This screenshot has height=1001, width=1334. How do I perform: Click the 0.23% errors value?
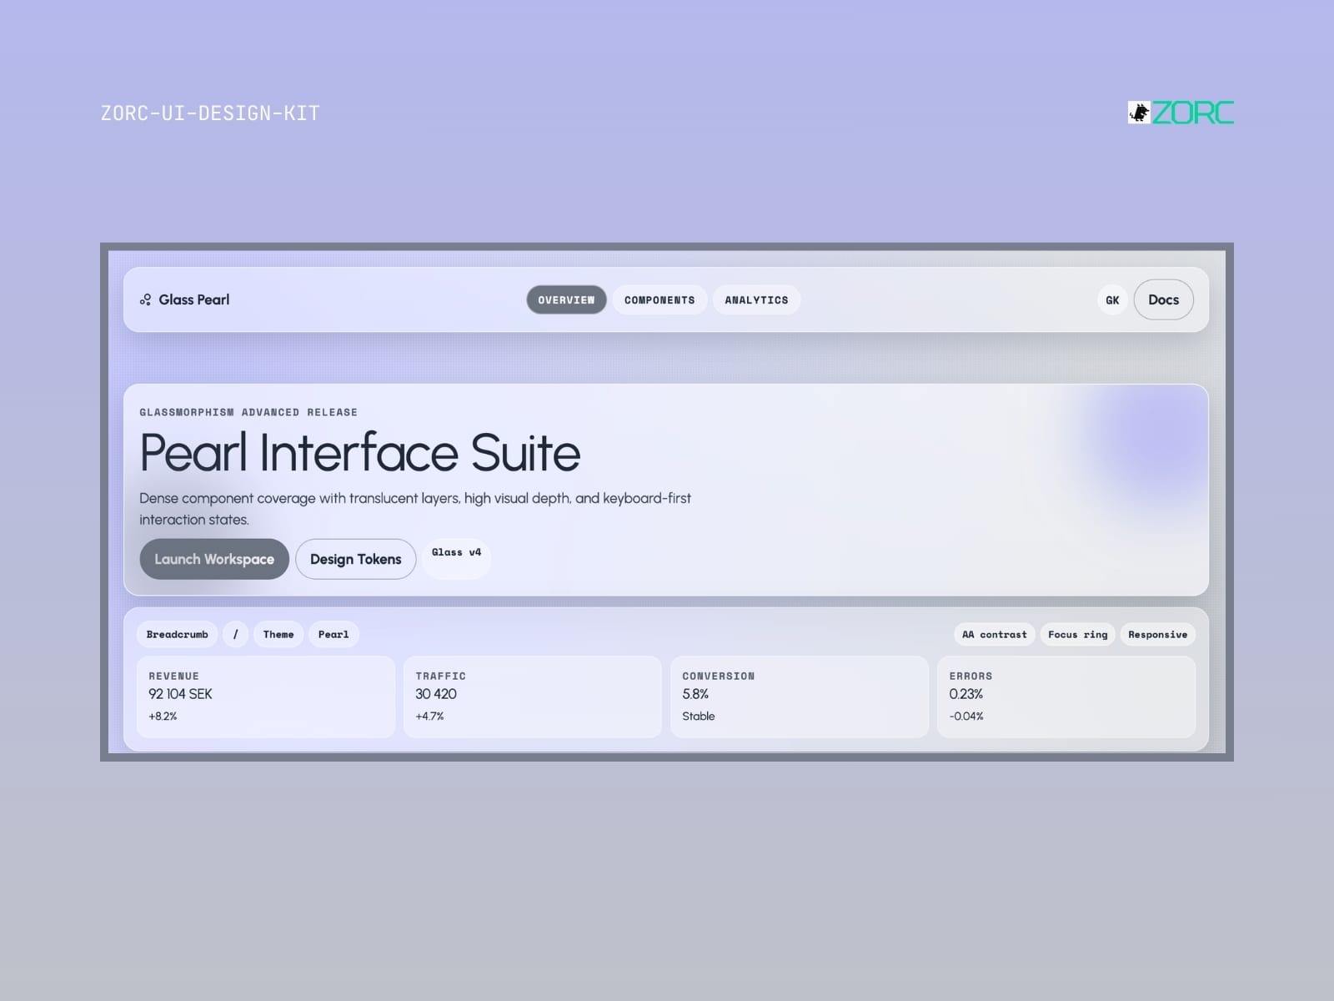tap(966, 694)
